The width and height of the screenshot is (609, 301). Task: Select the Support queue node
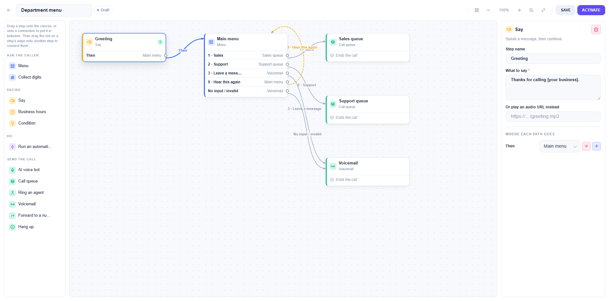click(368, 110)
